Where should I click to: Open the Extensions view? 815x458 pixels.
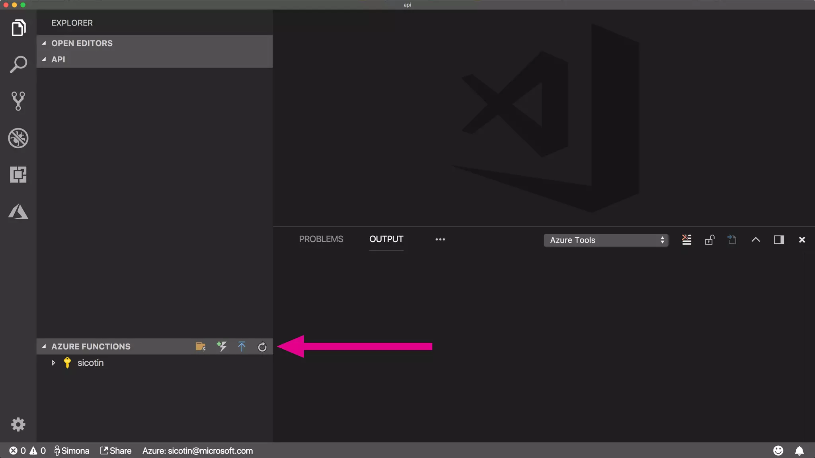pos(18,175)
